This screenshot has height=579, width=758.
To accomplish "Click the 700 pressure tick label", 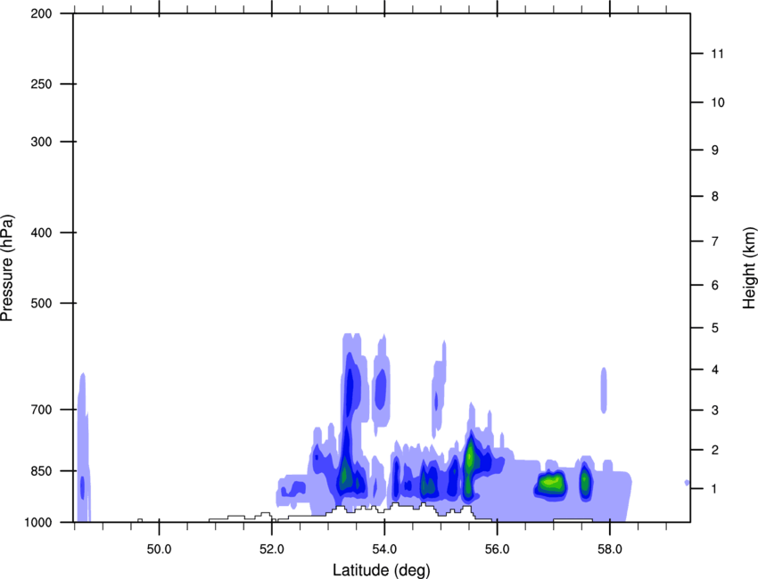I will pos(42,410).
